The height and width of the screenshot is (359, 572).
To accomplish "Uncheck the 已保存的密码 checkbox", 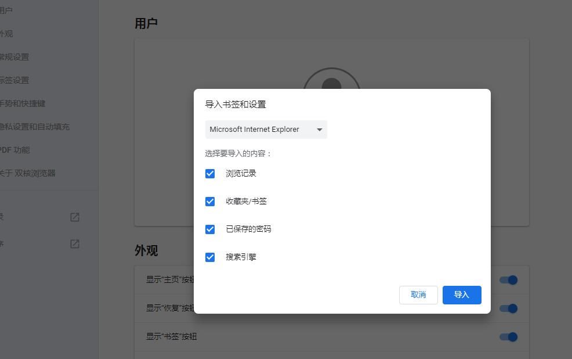I will tap(210, 229).
